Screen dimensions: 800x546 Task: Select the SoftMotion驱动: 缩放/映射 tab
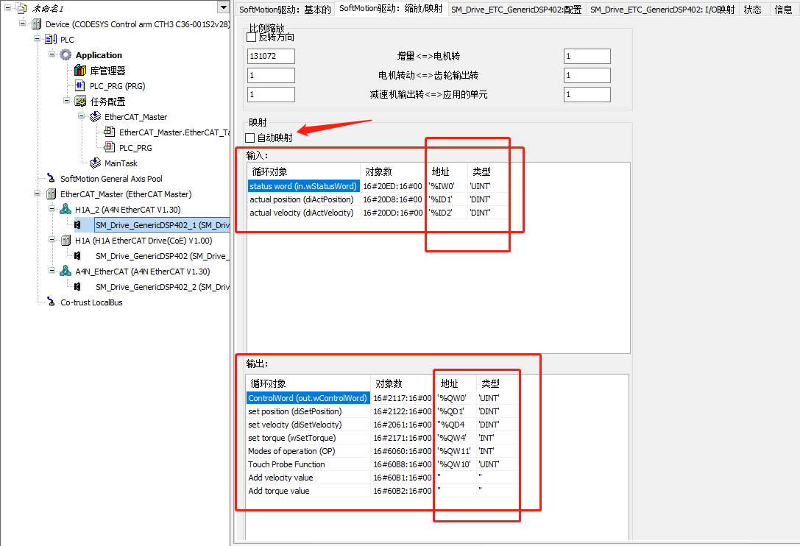pyautogui.click(x=391, y=8)
